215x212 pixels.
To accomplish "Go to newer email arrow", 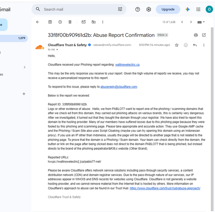I will [182, 22].
